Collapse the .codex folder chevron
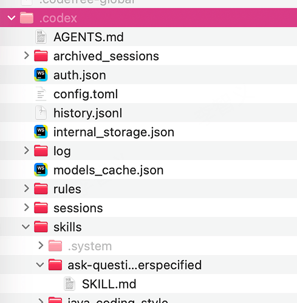Screen dimensions: 297x303 point(12,18)
